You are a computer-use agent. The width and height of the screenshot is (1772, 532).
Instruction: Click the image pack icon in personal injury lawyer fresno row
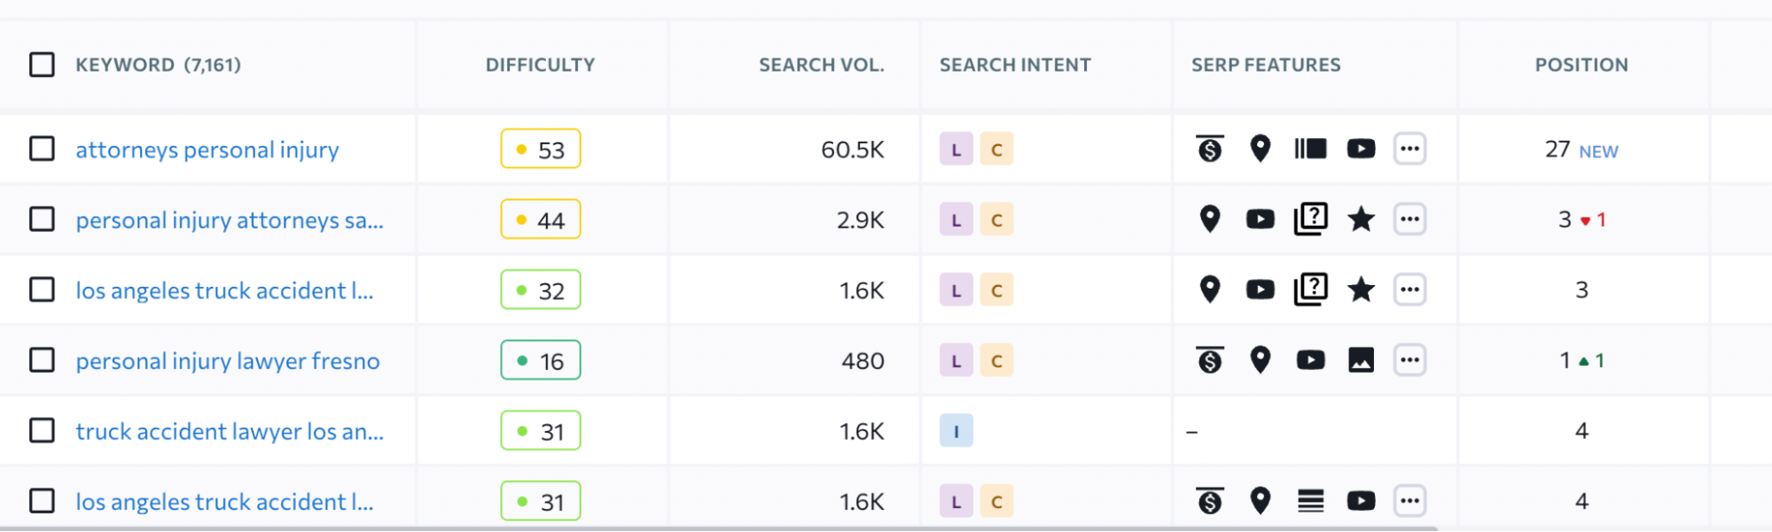click(1361, 360)
